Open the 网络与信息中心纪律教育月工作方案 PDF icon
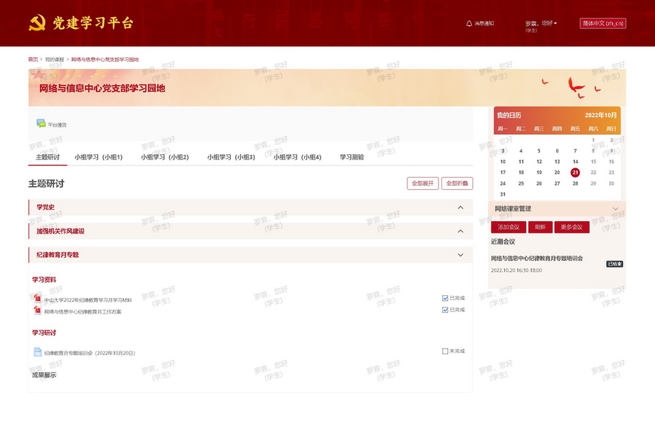Viewport: 655px width, 427px height. 37,311
